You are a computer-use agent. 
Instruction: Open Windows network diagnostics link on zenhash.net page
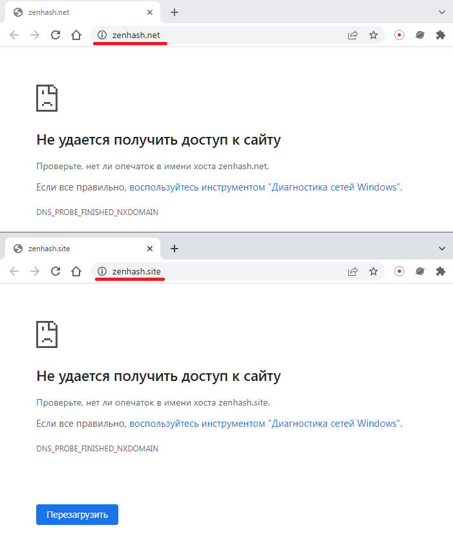coord(265,187)
